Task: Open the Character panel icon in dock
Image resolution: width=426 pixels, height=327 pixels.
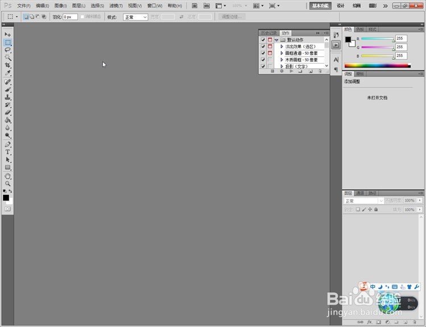Action: coord(336,60)
